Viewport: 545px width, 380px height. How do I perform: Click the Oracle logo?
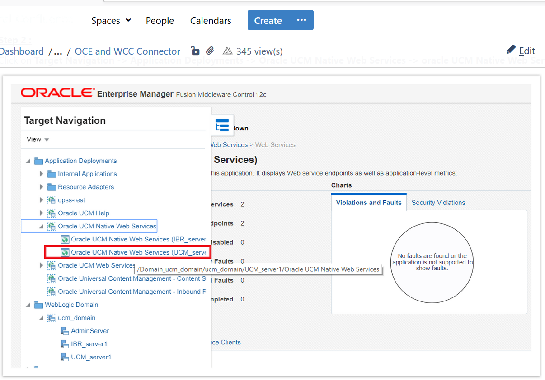coord(57,93)
